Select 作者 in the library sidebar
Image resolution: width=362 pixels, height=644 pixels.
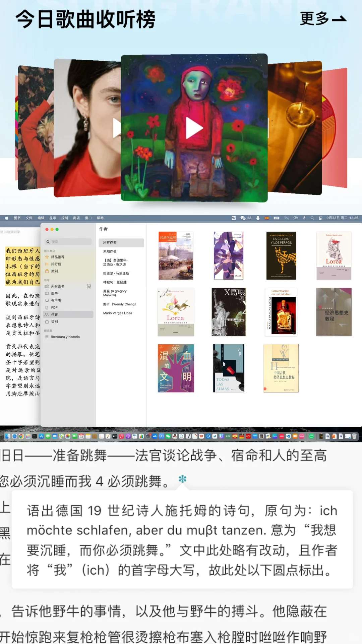coord(68,314)
